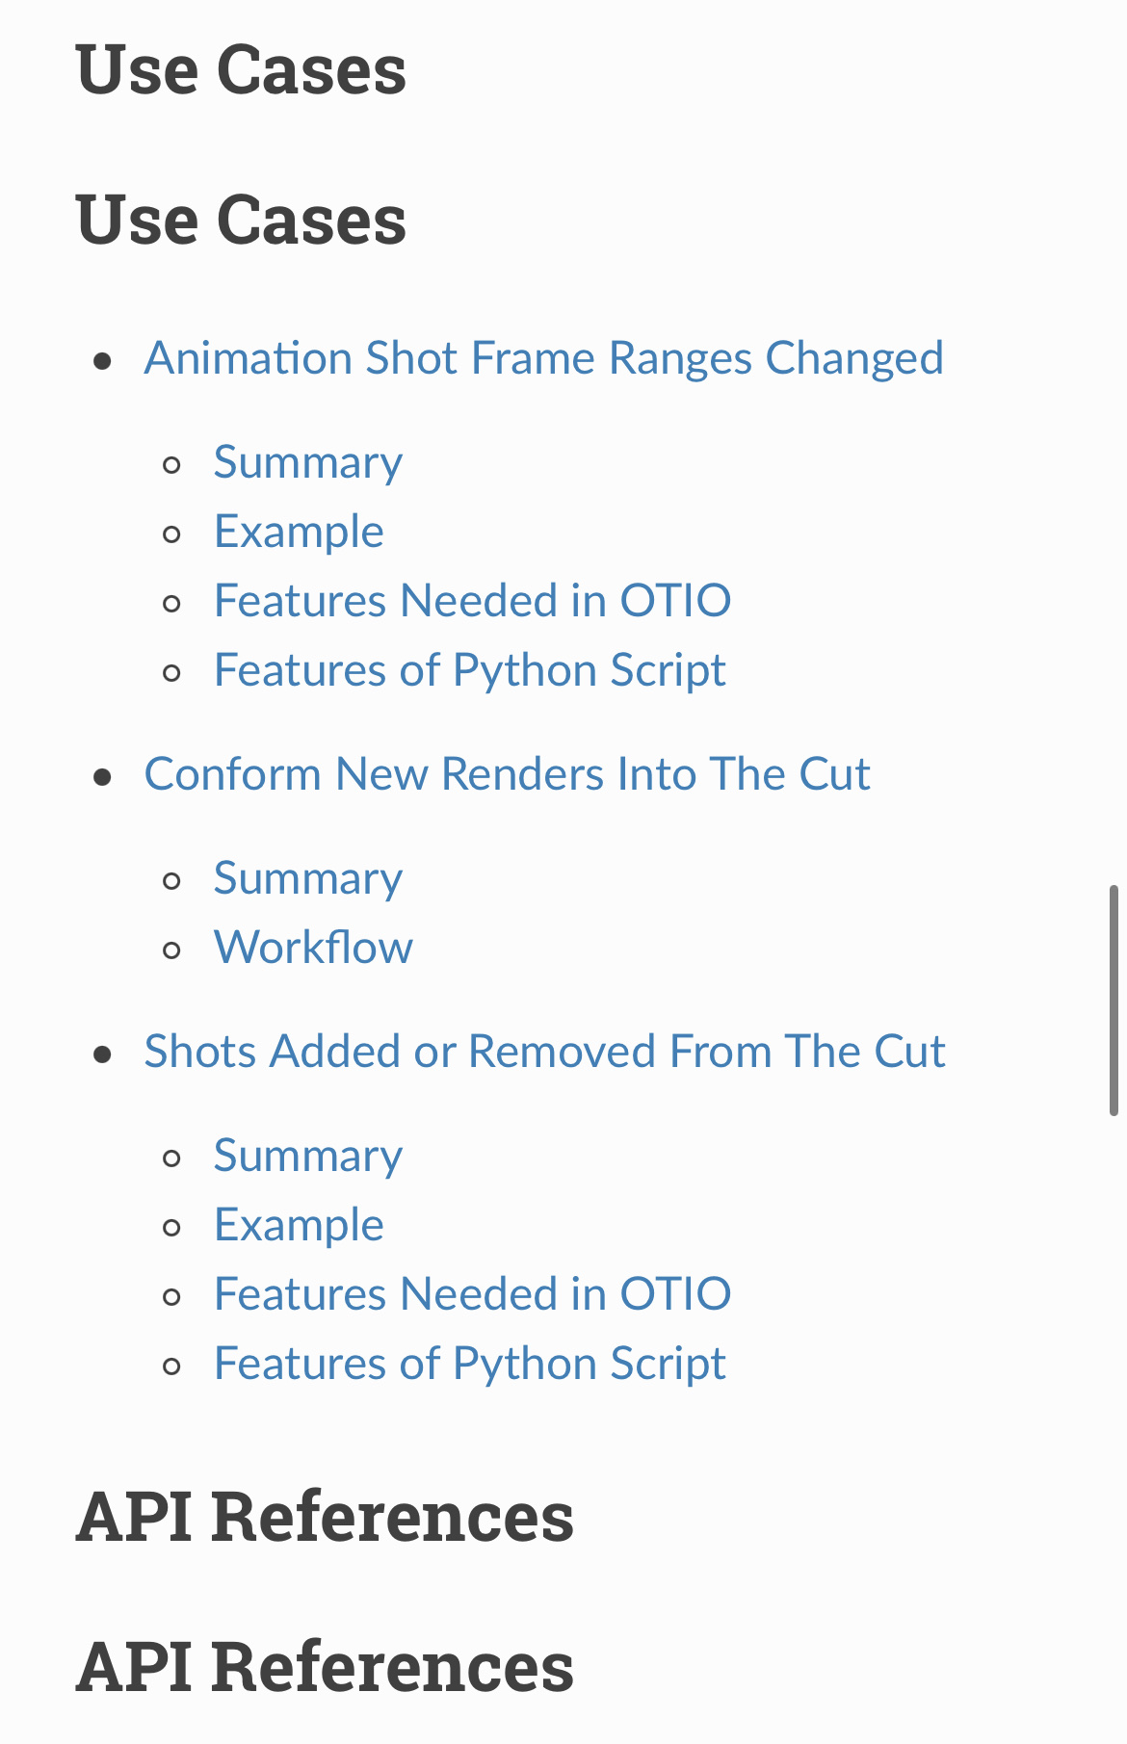This screenshot has width=1127, height=1744.
Task: Click scrollbar track below the thumb
Action: 1114,1425
